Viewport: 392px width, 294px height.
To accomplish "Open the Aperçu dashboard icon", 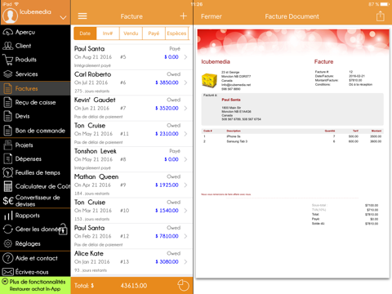I will coord(7,32).
